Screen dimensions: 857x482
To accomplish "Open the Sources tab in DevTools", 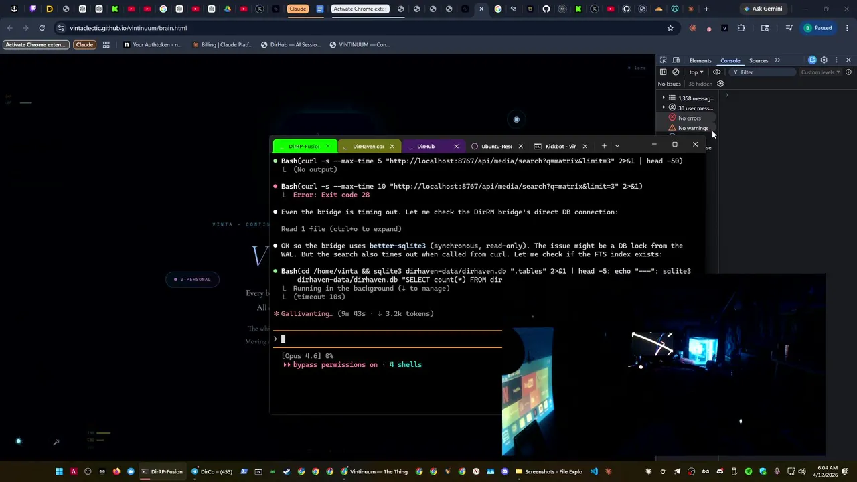I will [x=759, y=60].
